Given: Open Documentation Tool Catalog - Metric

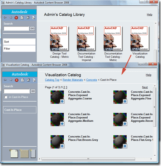Looking at the screenshot, I should pos(113,39).
